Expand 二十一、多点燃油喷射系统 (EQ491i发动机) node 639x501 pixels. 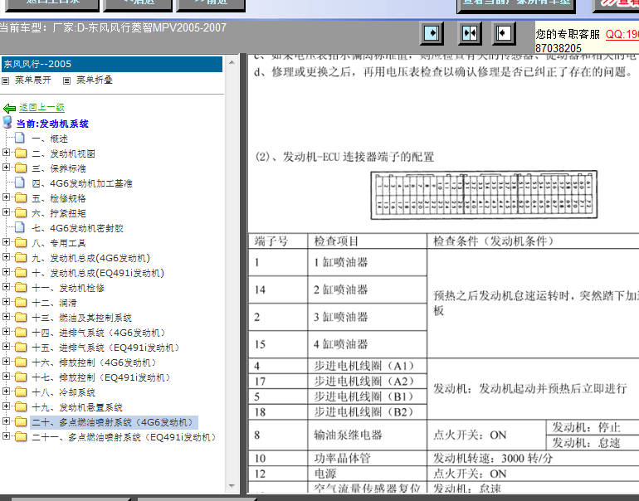7,437
